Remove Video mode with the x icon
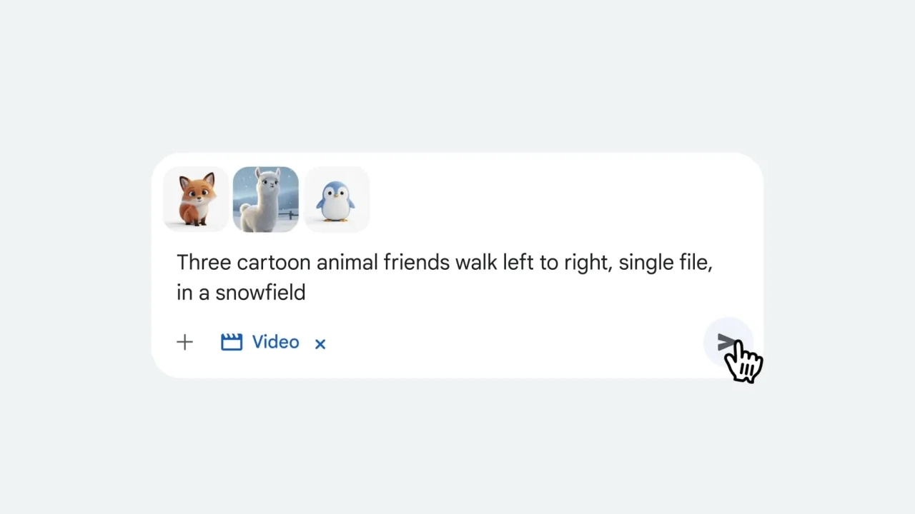 [320, 344]
